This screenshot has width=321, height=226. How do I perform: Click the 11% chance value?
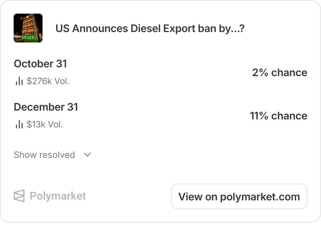(278, 116)
